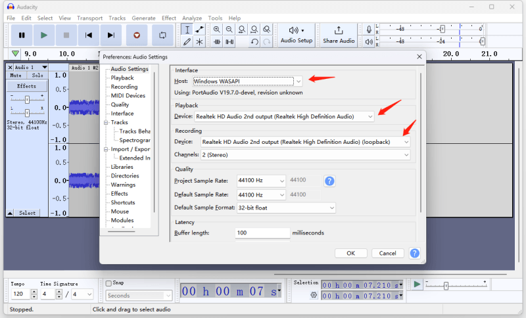Open the Recording Device dropdown
Viewport: 526px width, 318px height.
point(305,142)
